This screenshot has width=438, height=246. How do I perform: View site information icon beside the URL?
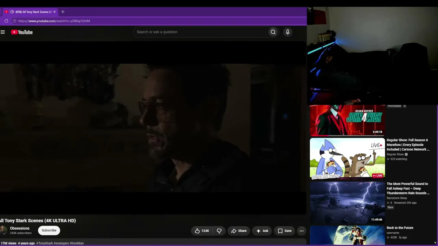[x=14, y=21]
